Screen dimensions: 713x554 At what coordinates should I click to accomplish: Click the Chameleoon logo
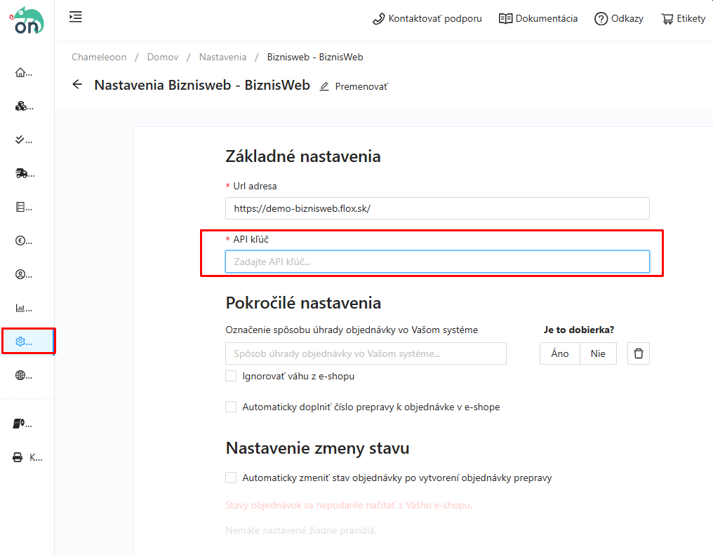pos(27,21)
